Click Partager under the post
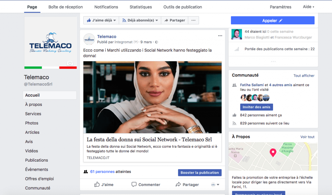 coord(187,185)
